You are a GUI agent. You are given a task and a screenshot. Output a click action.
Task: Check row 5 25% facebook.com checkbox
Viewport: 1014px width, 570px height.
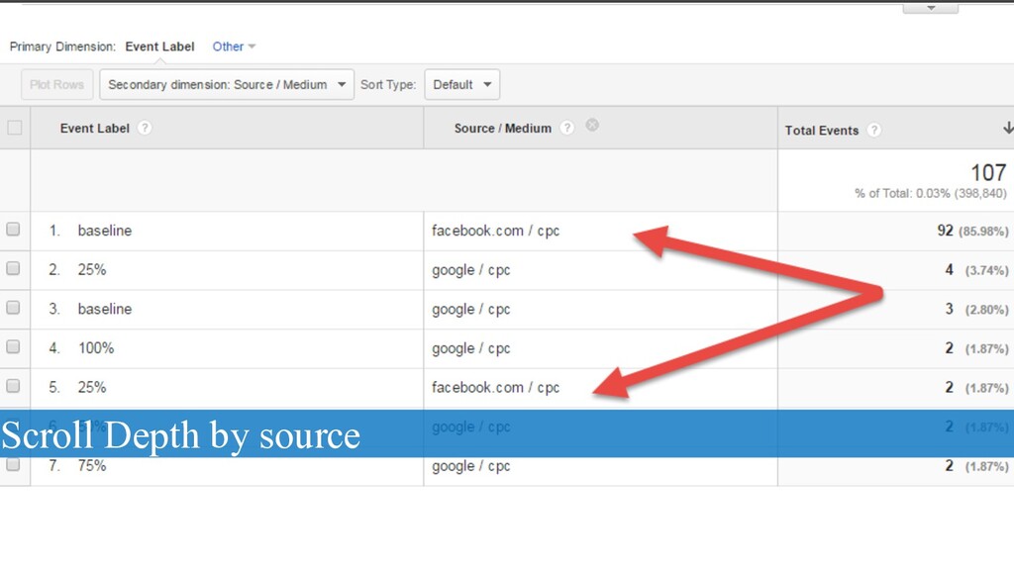[13, 387]
